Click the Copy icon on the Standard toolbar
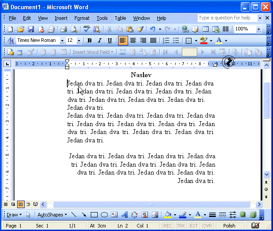 coord(119,29)
